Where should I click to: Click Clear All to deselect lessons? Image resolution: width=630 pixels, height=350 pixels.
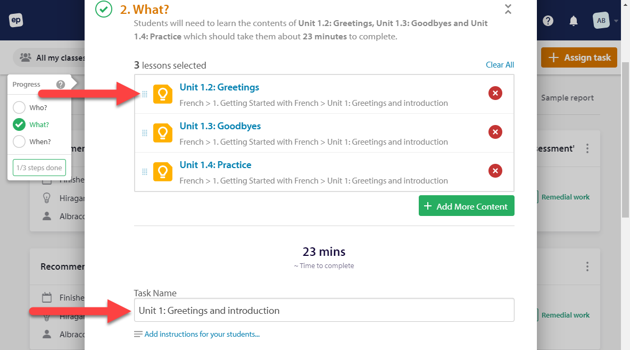coord(500,65)
